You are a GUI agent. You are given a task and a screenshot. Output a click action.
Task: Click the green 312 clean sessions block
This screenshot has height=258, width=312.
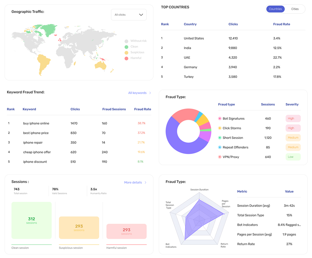(x=32, y=220)
